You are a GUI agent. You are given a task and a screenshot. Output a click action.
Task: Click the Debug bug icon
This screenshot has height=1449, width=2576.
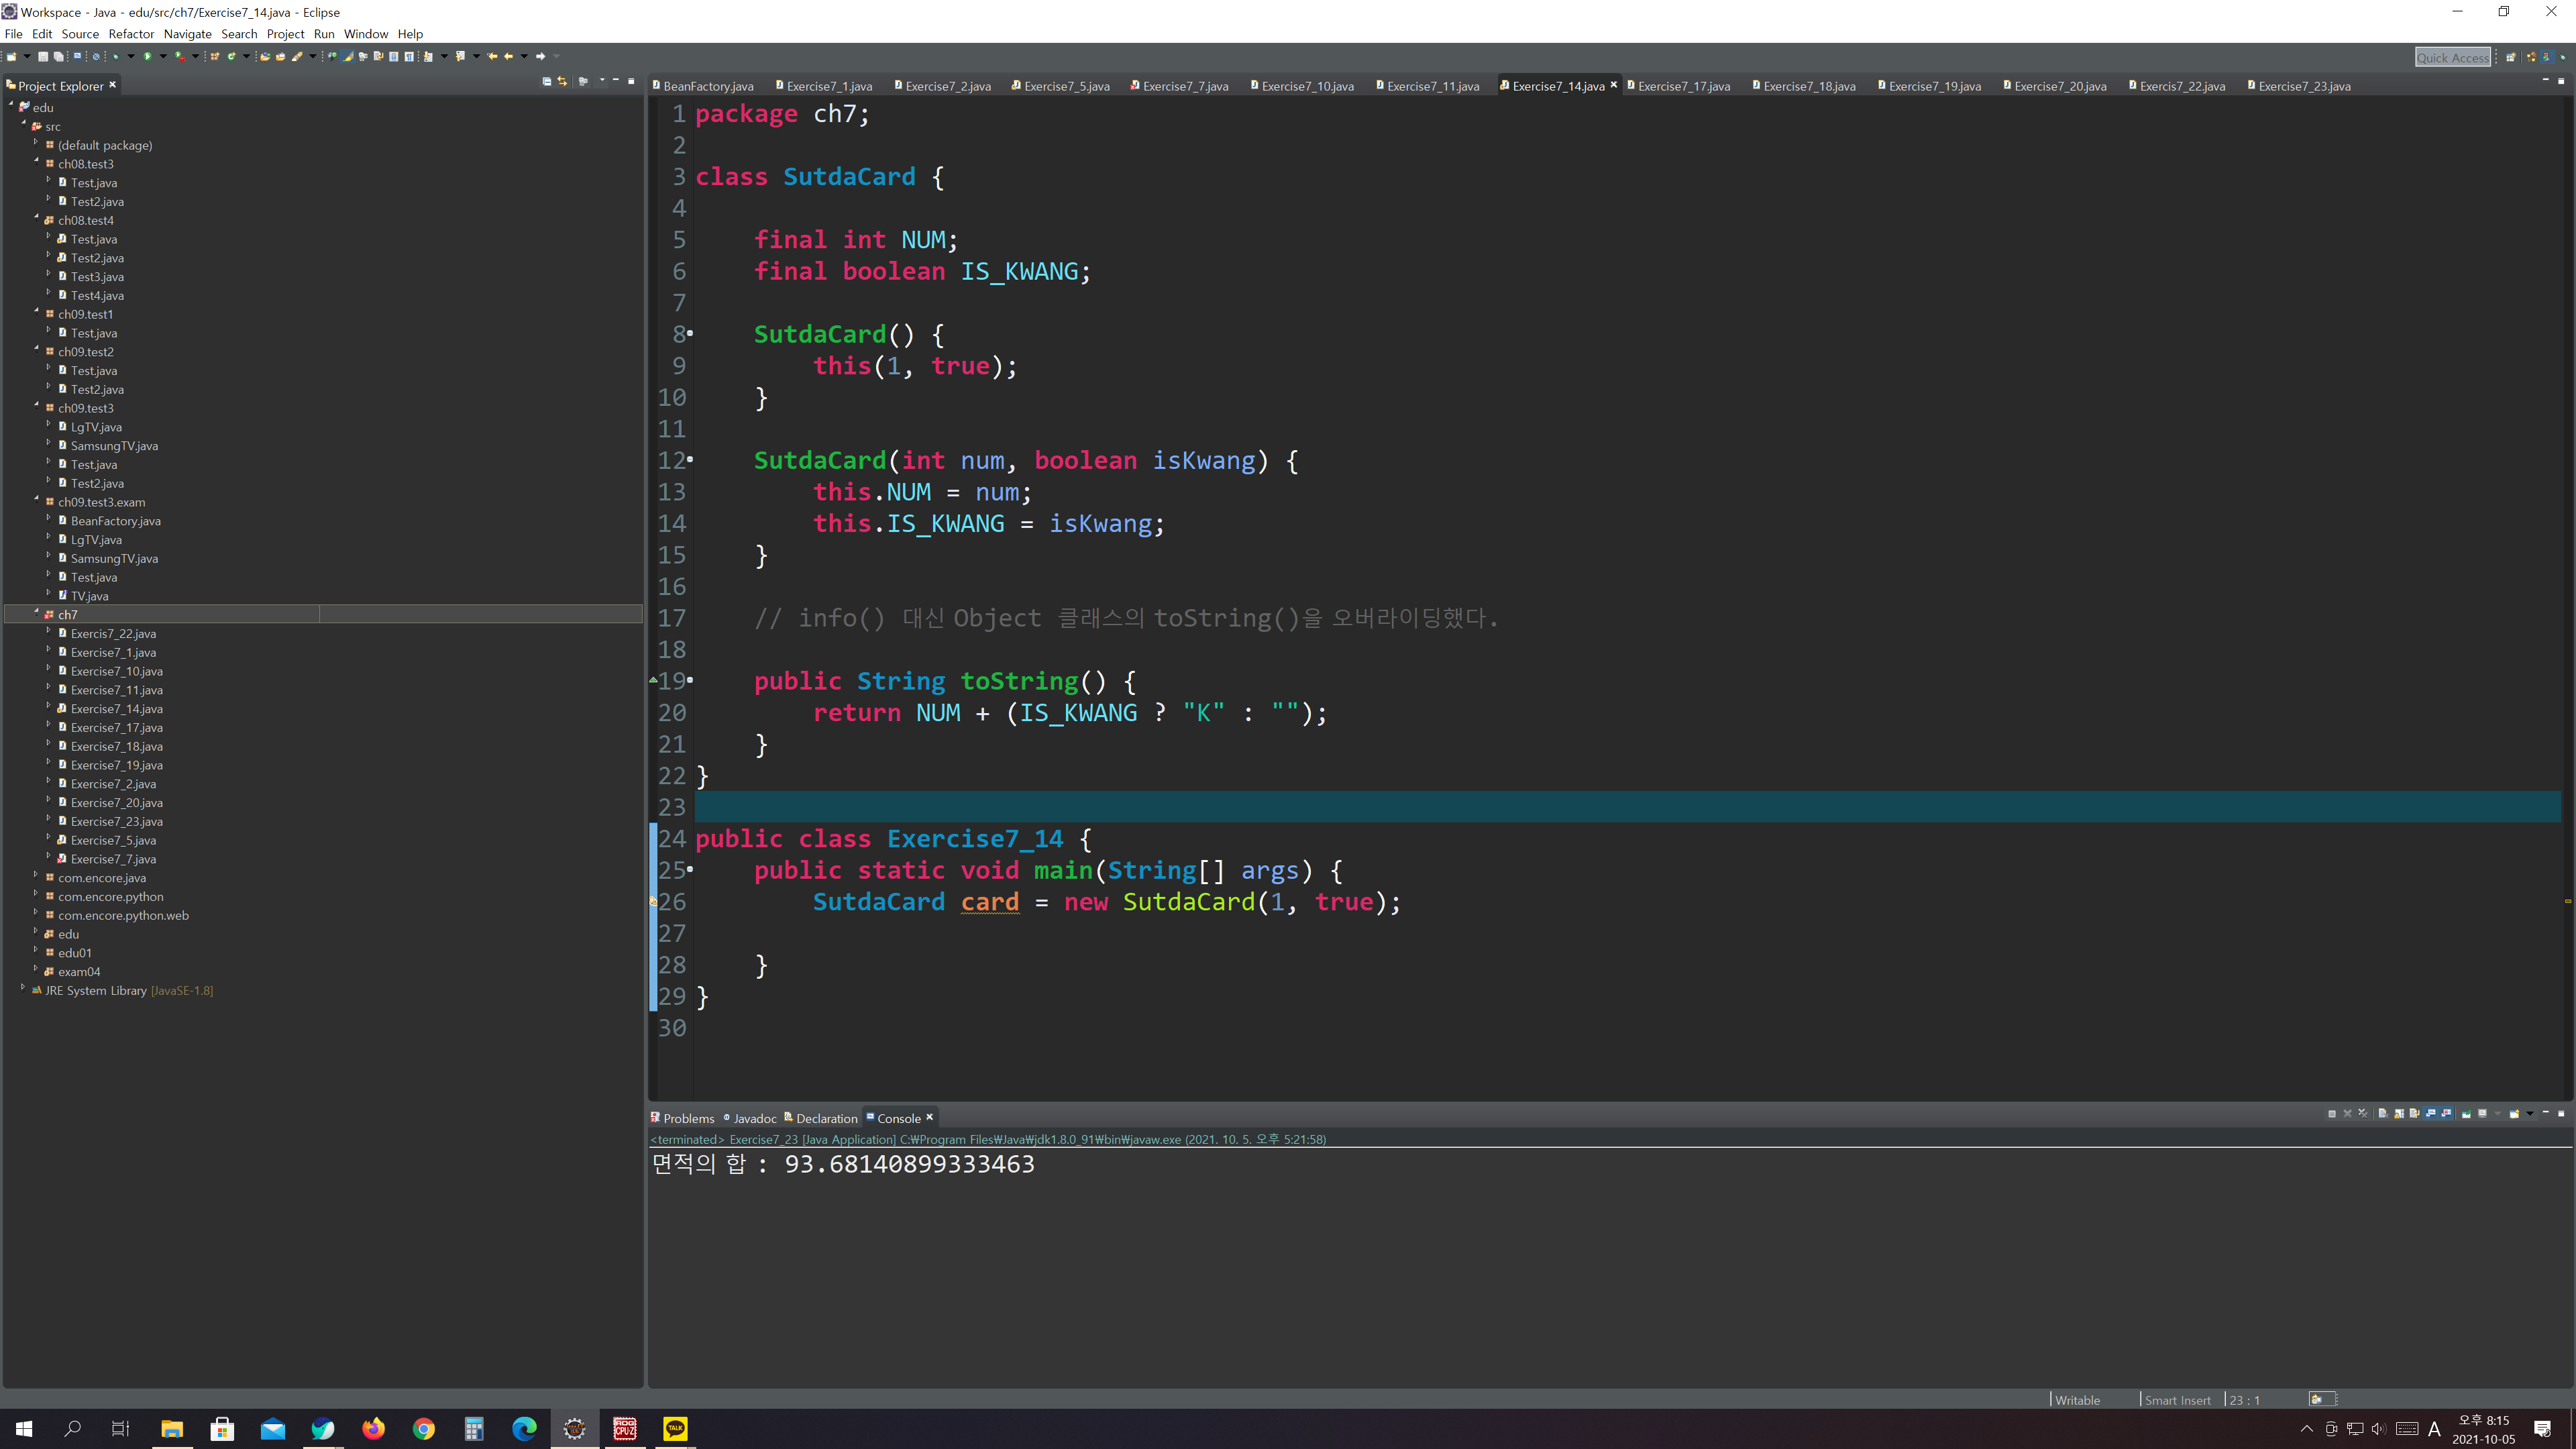coord(115,56)
